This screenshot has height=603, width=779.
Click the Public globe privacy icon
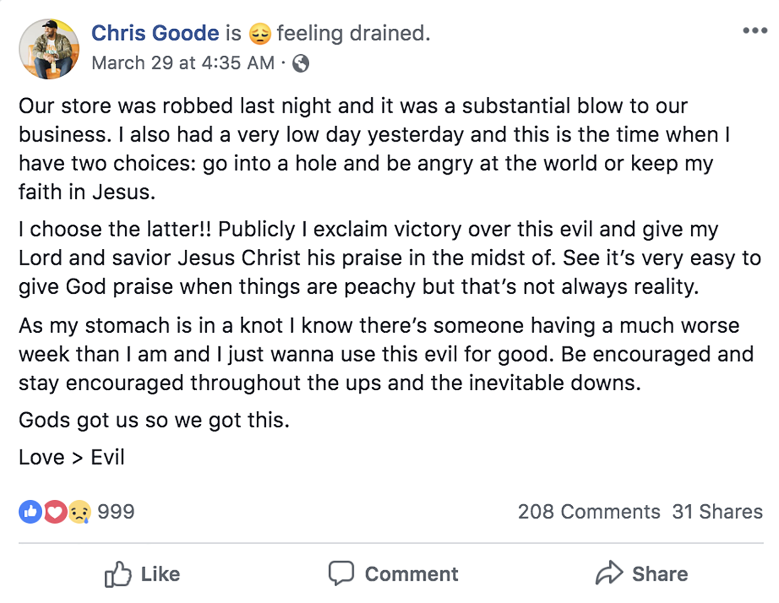(301, 63)
